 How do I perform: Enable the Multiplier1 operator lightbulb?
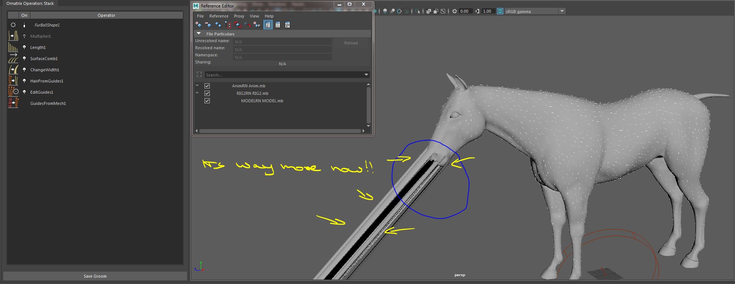click(x=24, y=36)
